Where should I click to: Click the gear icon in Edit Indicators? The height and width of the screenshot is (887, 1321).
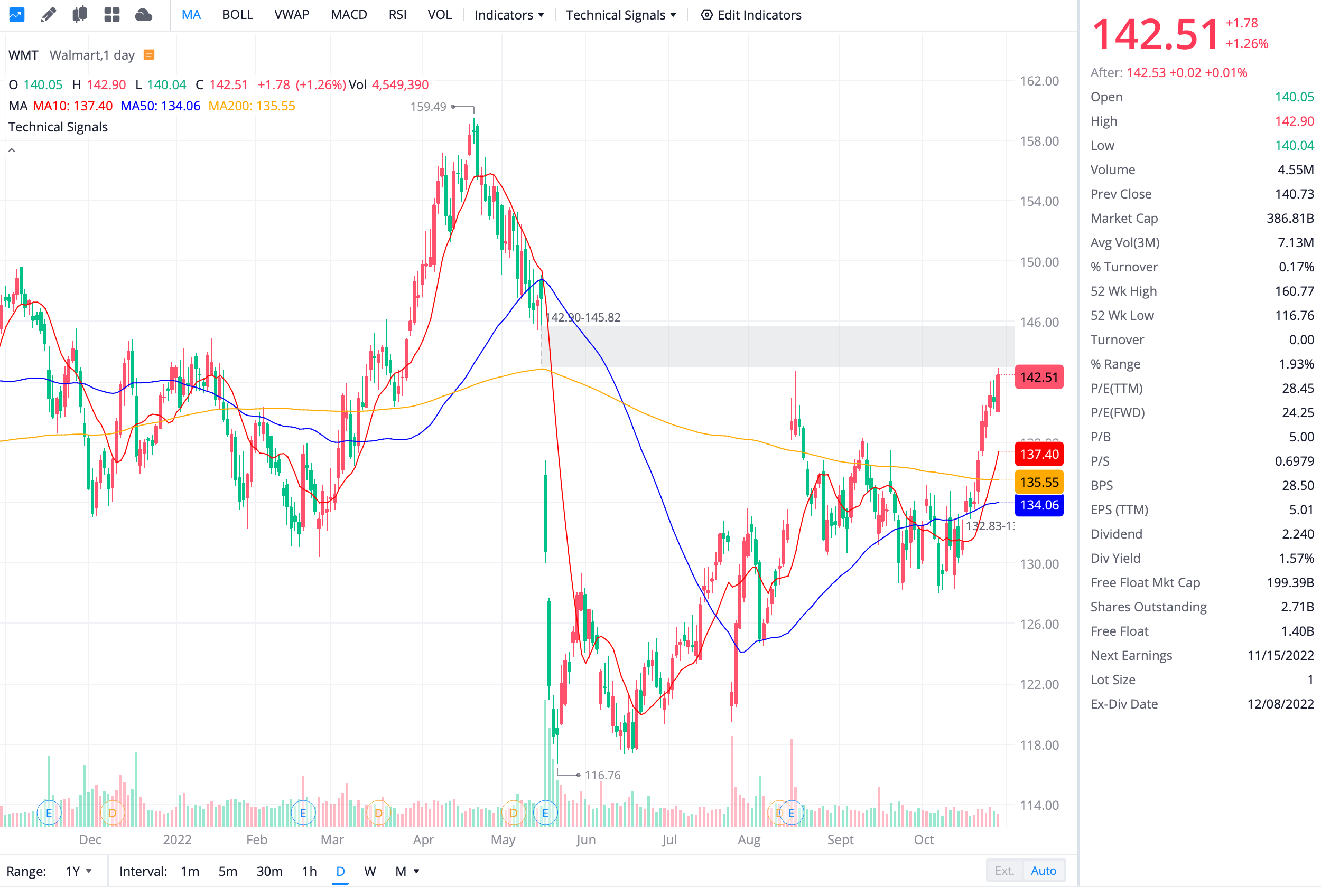point(706,15)
